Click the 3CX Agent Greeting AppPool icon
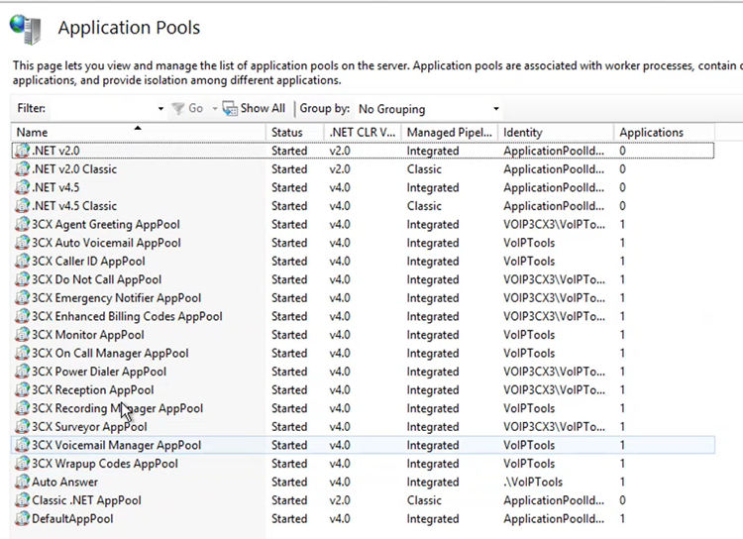Screen dimensions: 743x539 point(22,224)
